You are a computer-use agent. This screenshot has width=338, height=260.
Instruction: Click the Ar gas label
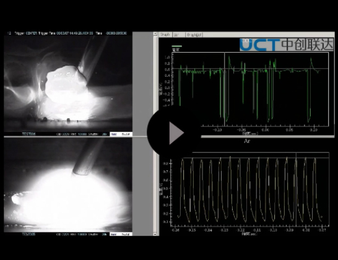pyautogui.click(x=247, y=141)
